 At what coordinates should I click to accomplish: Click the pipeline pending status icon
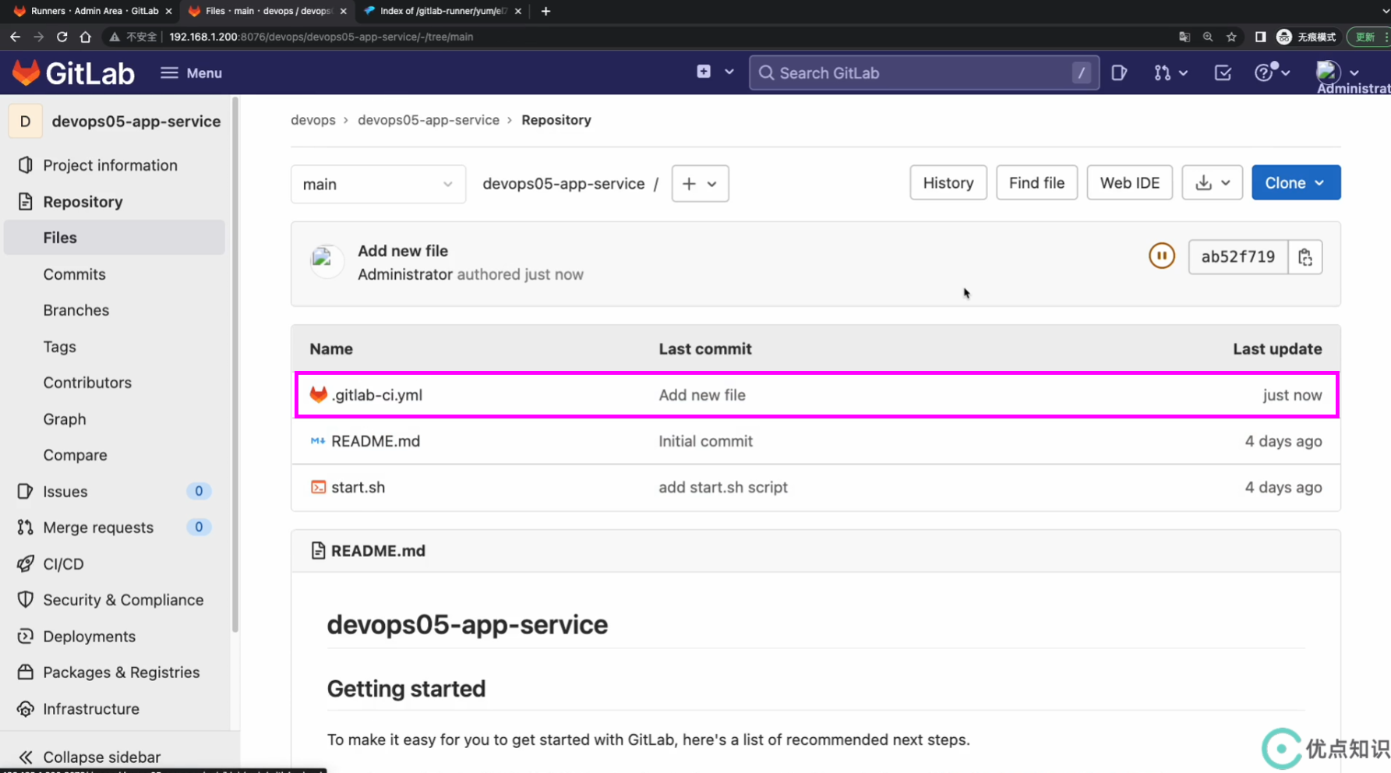pos(1161,256)
